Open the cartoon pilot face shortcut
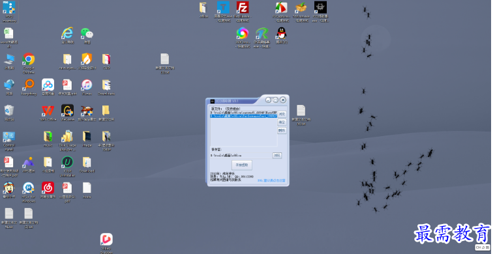Viewport: 495px width, 254px height. 9,188
